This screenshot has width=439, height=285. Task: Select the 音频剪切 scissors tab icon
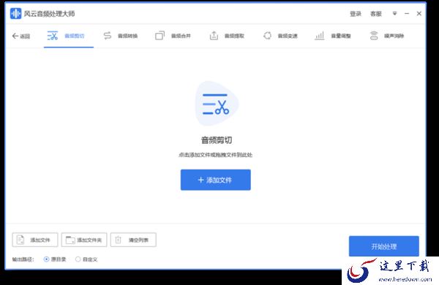pos(53,36)
